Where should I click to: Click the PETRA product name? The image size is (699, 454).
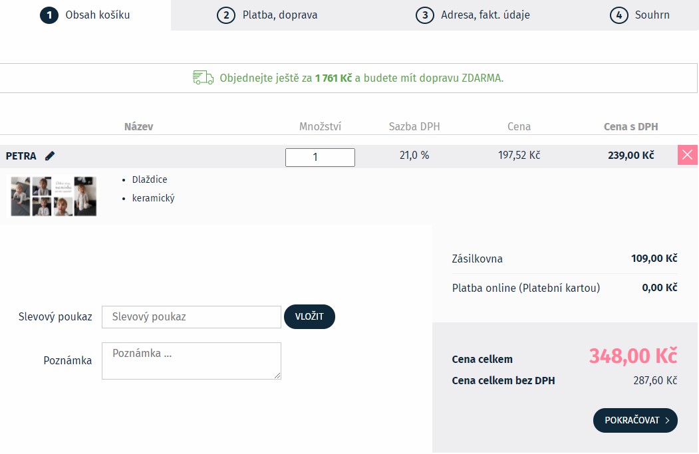coord(21,156)
